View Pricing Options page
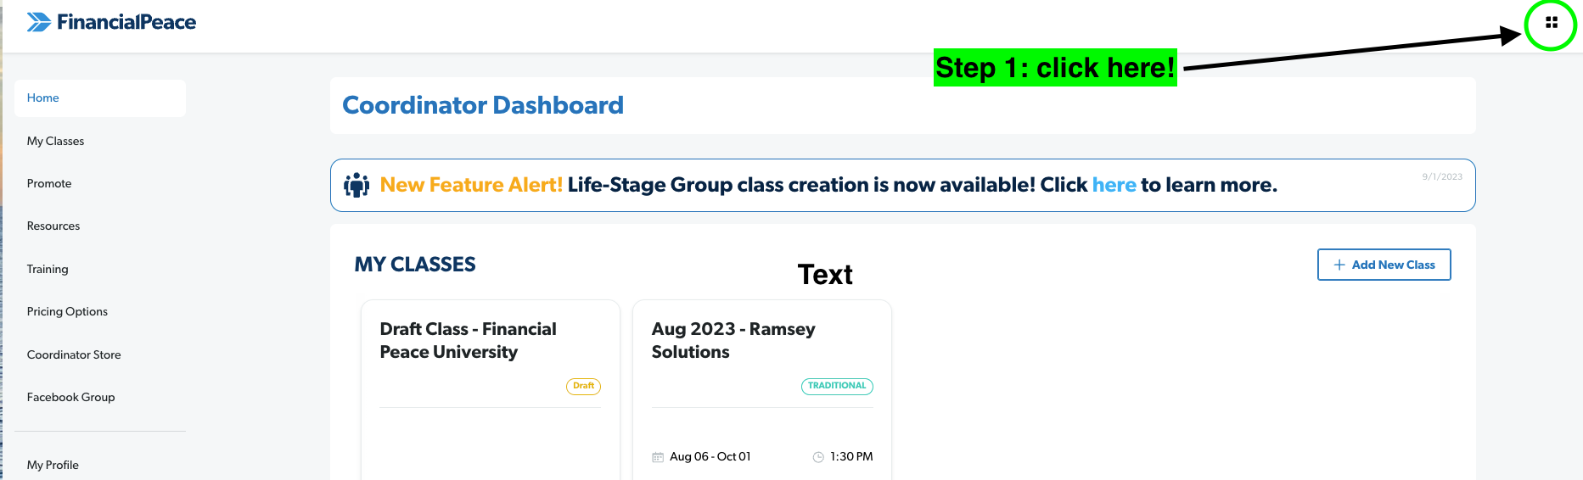 [67, 311]
